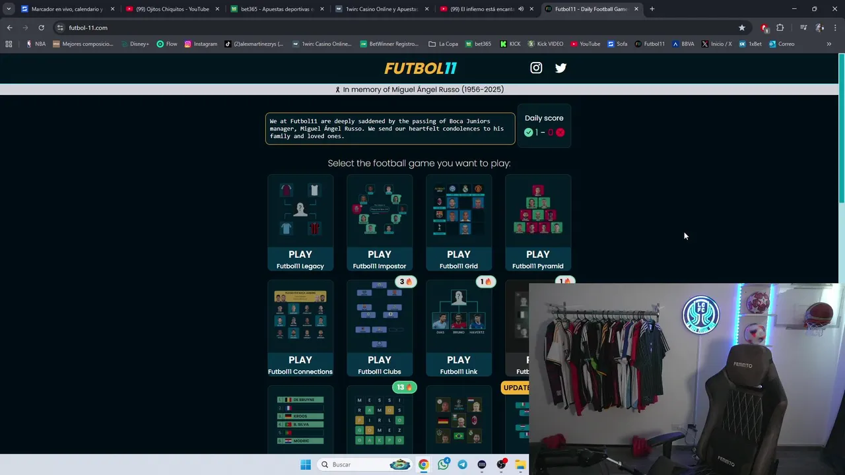Viewport: 845px width, 475px height.
Task: Open WhatsApp from the taskbar
Action: pos(443,464)
